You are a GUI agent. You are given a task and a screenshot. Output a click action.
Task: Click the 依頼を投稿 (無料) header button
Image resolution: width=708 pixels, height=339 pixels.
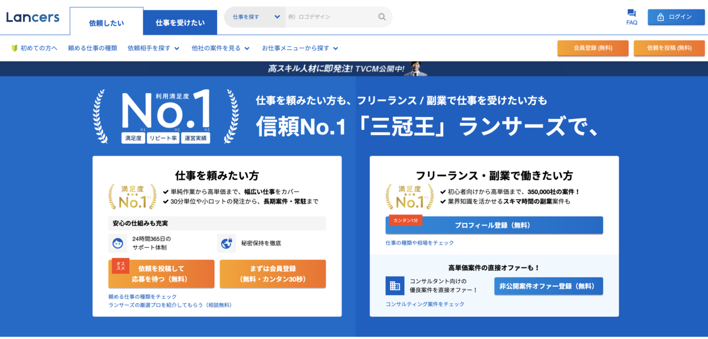click(x=669, y=48)
